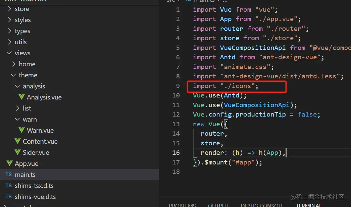Click the render: (h) text on line 16
The width and height of the screenshot is (351, 207).
[221, 153]
